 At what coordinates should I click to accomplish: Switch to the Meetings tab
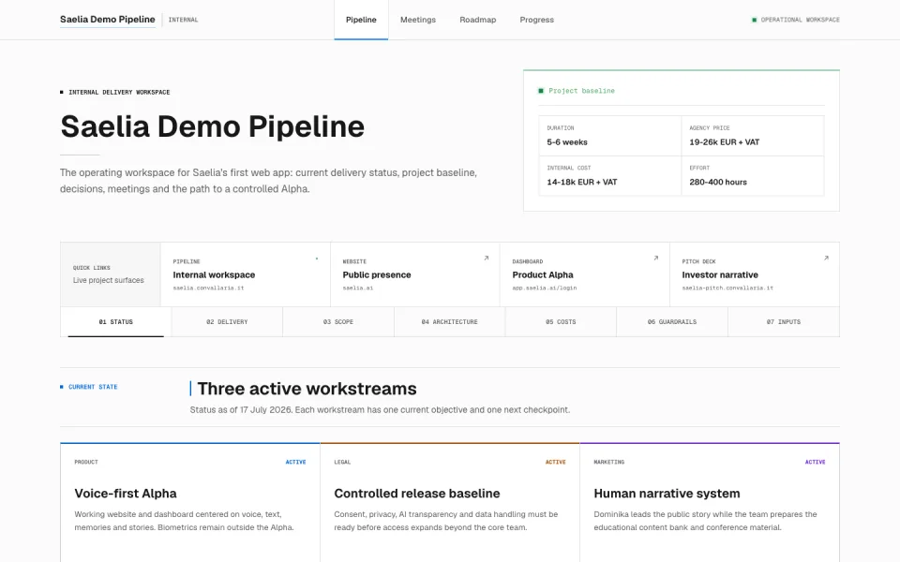click(x=418, y=20)
